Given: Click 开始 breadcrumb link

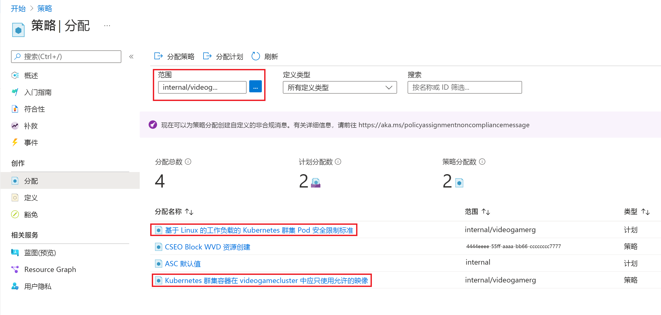Looking at the screenshot, I should click(x=18, y=9).
